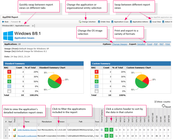The height and width of the screenshot is (140, 173).
Task: Open the Appl column filter
Action: coord(10,125)
